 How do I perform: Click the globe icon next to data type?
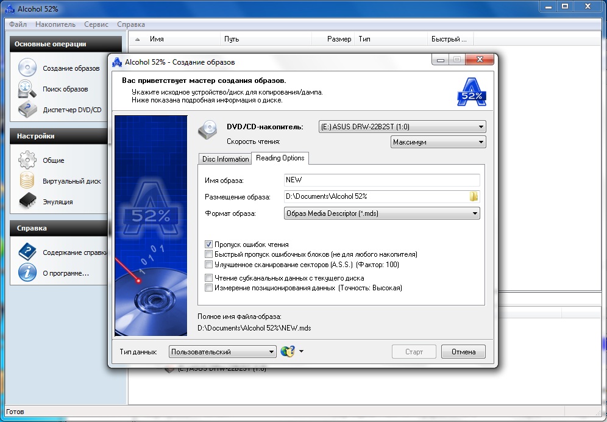[x=288, y=351]
